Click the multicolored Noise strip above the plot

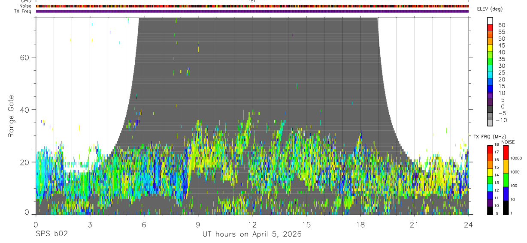[252, 6]
